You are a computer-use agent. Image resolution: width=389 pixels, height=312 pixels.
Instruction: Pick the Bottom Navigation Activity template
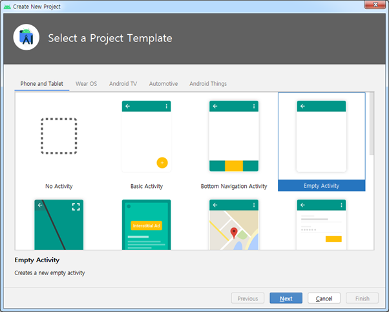point(234,136)
